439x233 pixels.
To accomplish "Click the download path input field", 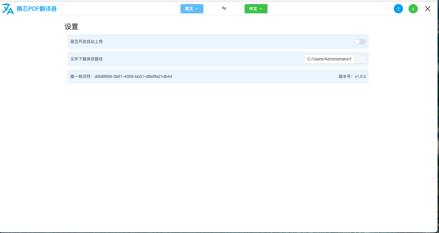I will 329,59.
